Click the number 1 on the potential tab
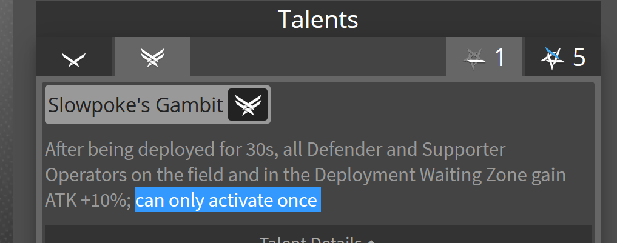Image resolution: width=617 pixels, height=243 pixels. 500,58
